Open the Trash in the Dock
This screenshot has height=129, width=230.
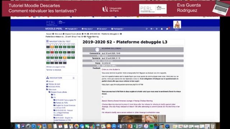[213, 126]
